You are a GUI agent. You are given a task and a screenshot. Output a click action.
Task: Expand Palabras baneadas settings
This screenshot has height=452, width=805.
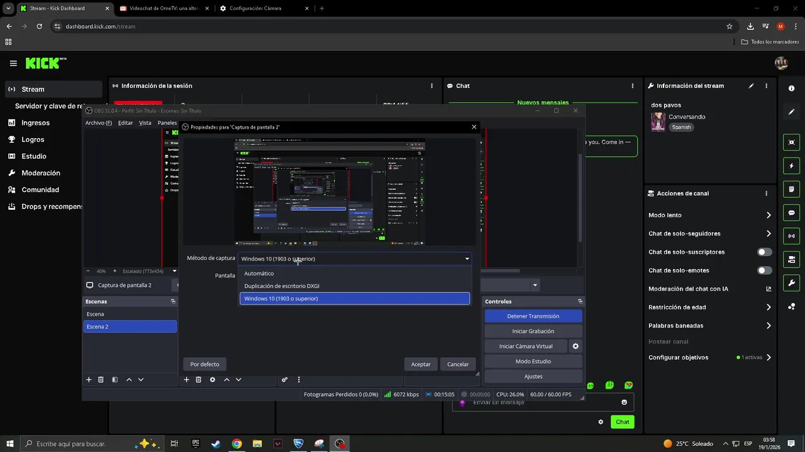coord(769,326)
